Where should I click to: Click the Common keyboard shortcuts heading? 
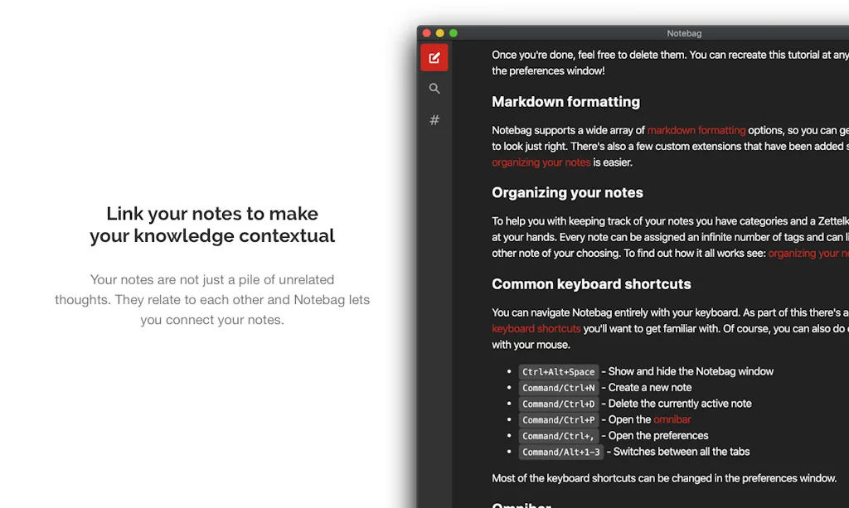[x=591, y=283]
